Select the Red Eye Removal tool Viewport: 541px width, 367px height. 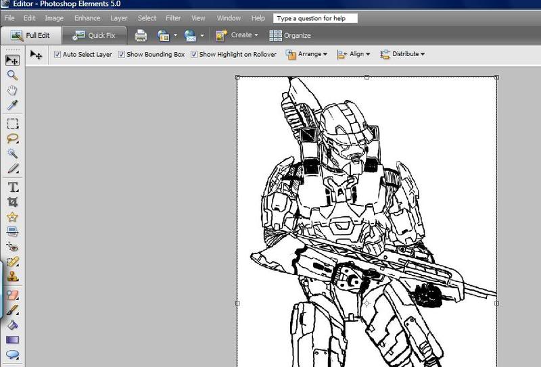tap(12, 247)
